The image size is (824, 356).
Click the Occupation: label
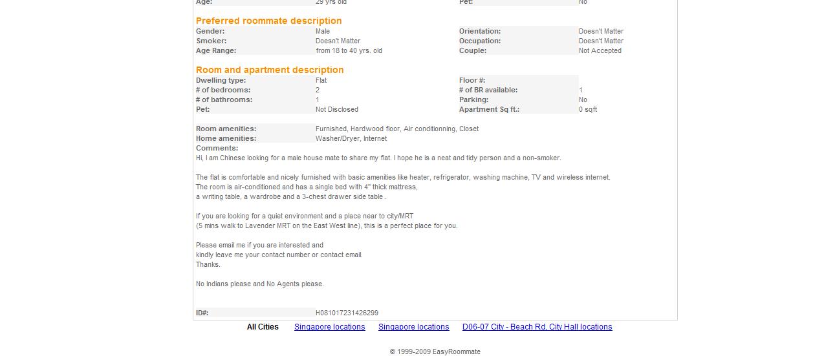point(480,41)
